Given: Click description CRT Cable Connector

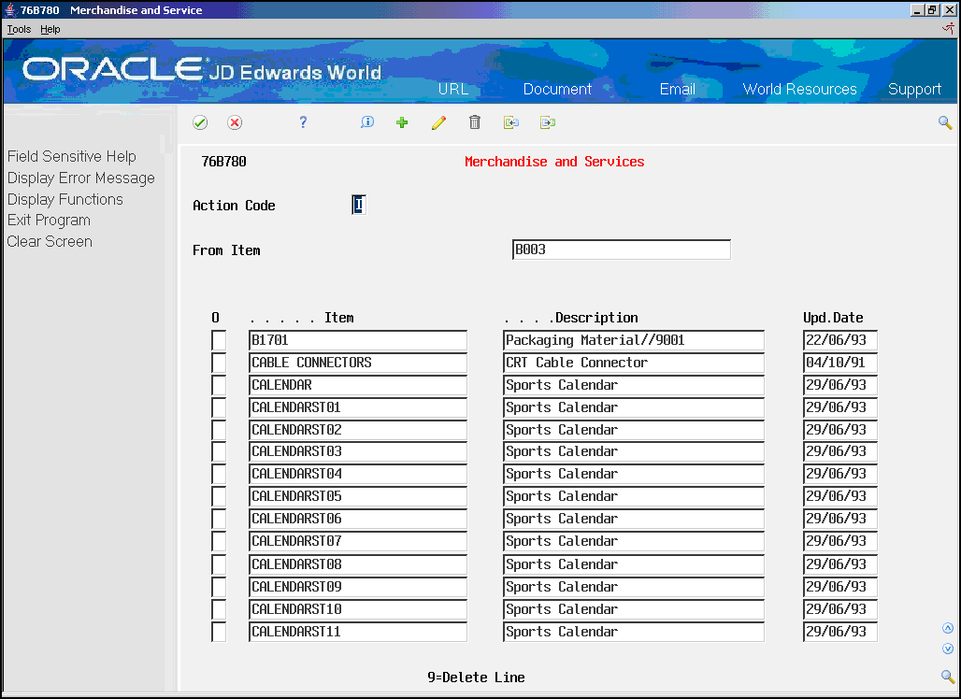Looking at the screenshot, I should point(634,363).
